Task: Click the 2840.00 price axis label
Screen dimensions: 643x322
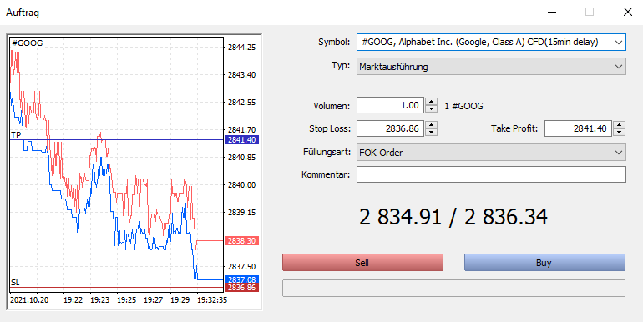Action: click(x=241, y=184)
